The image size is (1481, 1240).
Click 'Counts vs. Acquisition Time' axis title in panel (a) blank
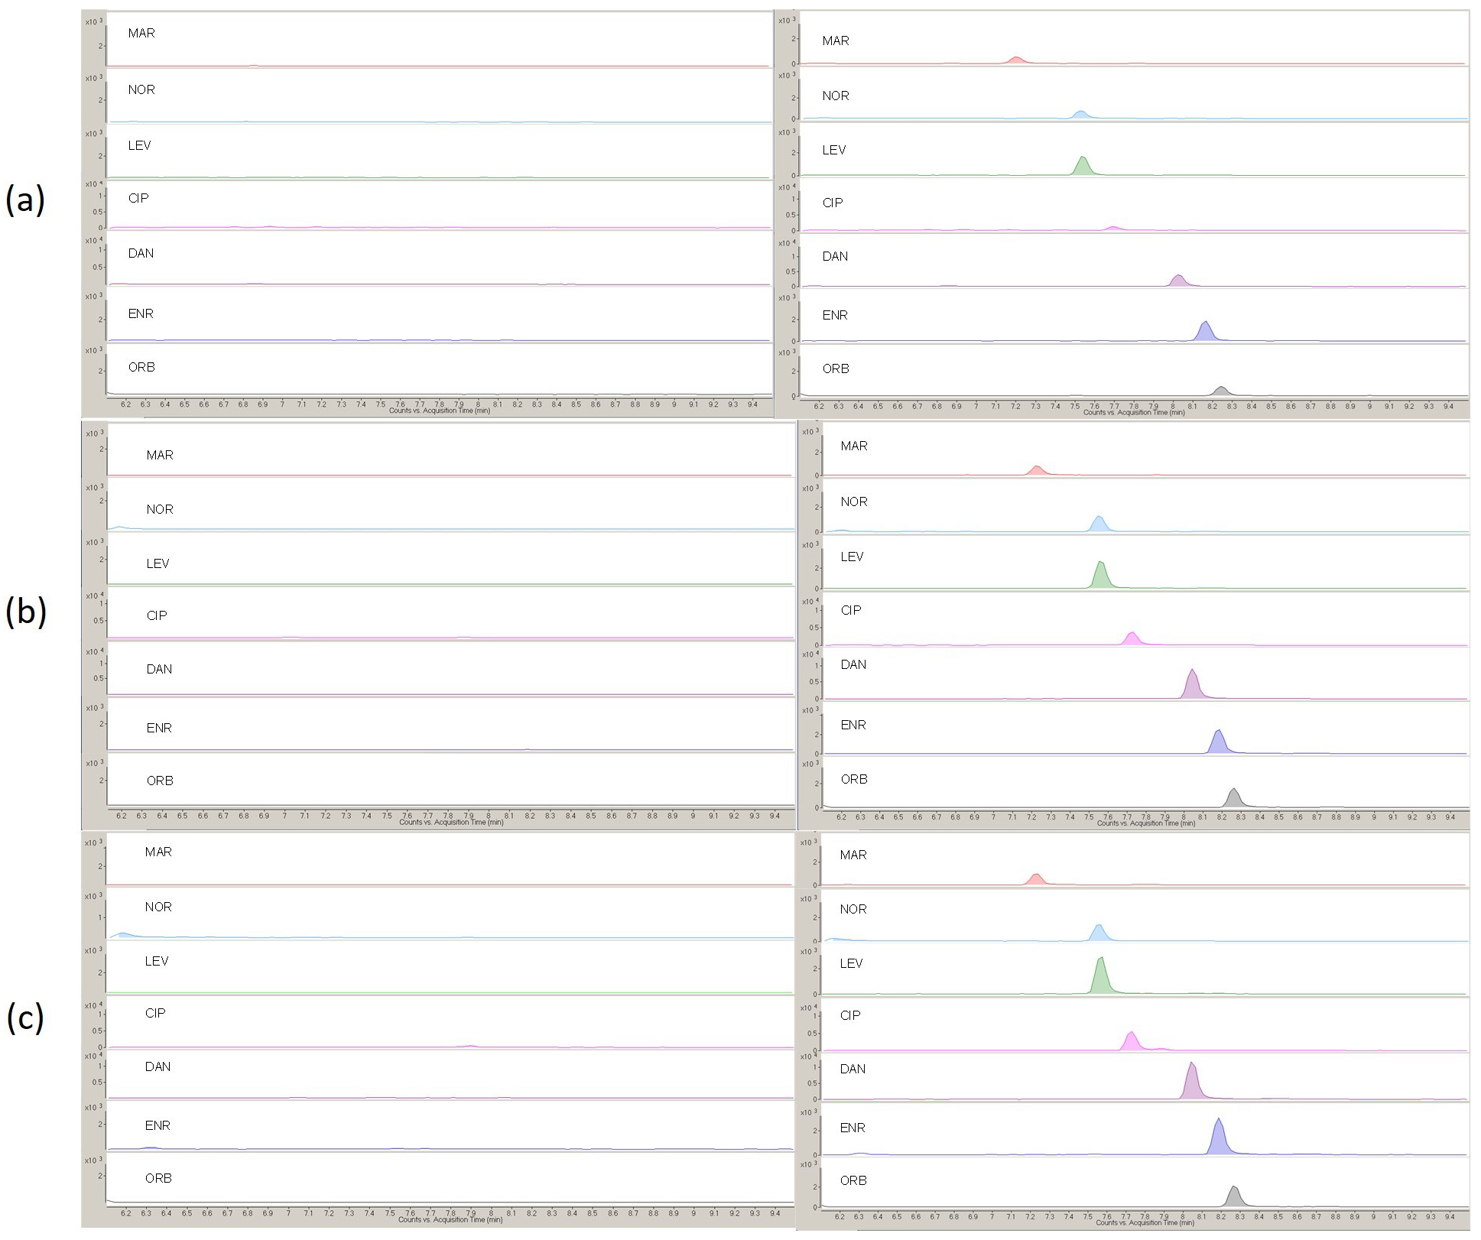(439, 411)
